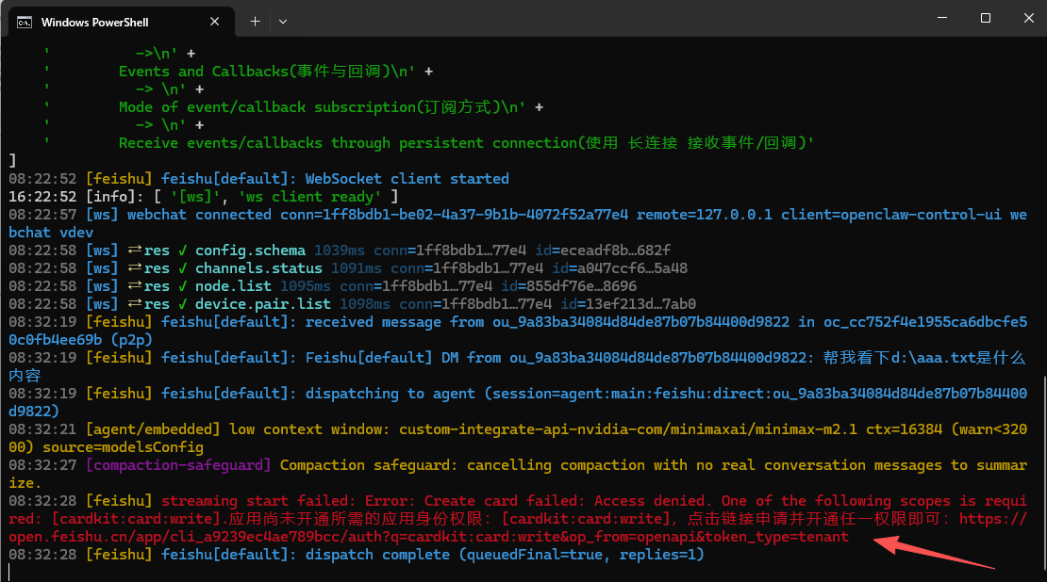Viewport: 1047px width, 582px height.
Task: Click the 08:32:27 timestamp
Action: [x=42, y=465]
